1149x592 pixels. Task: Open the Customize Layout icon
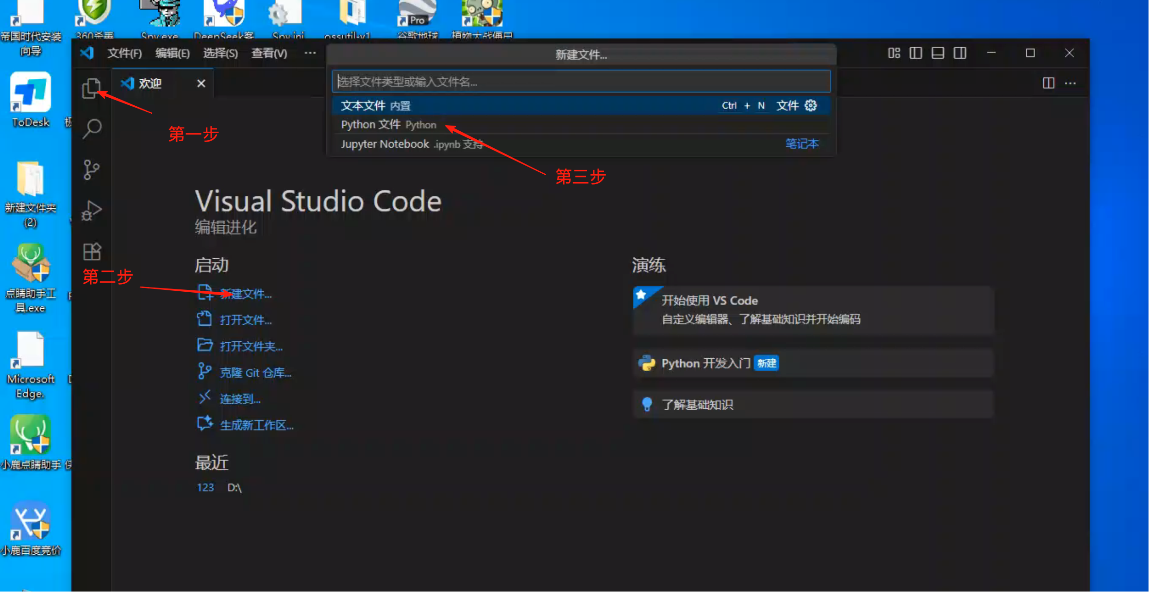894,53
